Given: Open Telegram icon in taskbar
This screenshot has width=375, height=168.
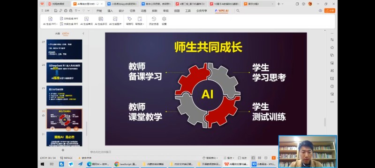Looking at the screenshot, I should [80, 164].
